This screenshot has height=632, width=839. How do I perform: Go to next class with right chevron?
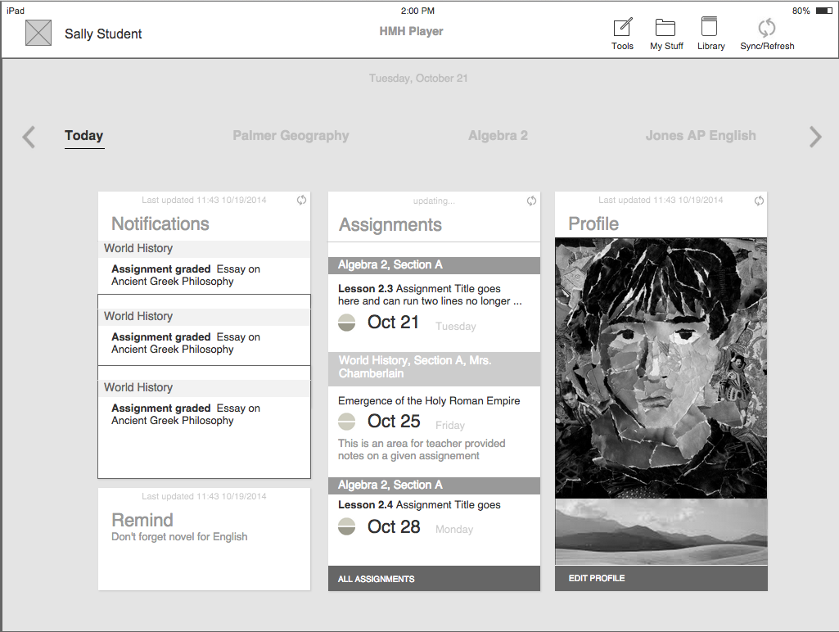pos(815,137)
